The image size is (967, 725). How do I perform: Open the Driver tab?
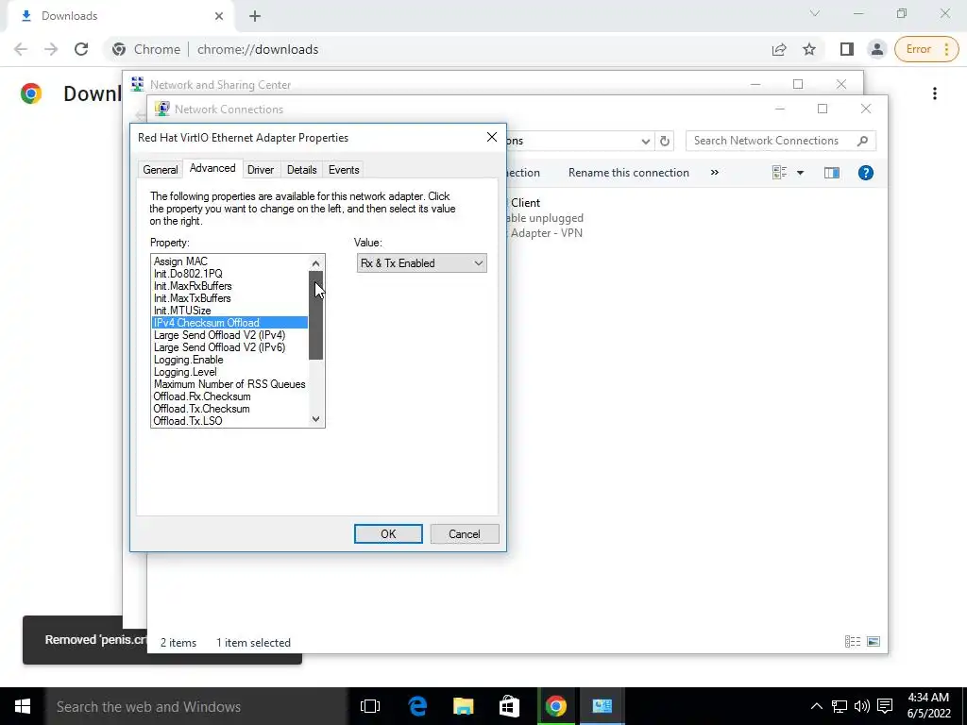point(261,170)
